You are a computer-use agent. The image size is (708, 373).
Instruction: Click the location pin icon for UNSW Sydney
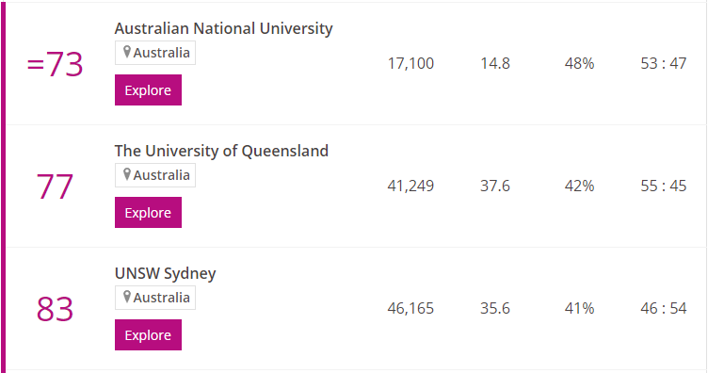127,297
